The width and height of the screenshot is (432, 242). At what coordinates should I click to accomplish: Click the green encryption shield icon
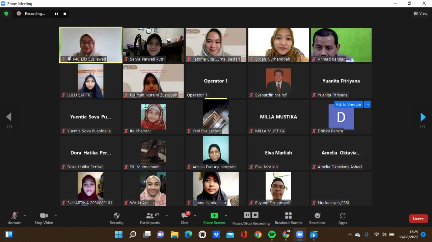coord(6,14)
